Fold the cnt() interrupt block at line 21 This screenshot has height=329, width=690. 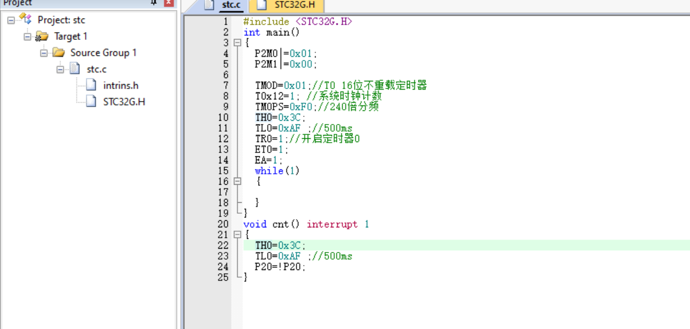(237, 234)
